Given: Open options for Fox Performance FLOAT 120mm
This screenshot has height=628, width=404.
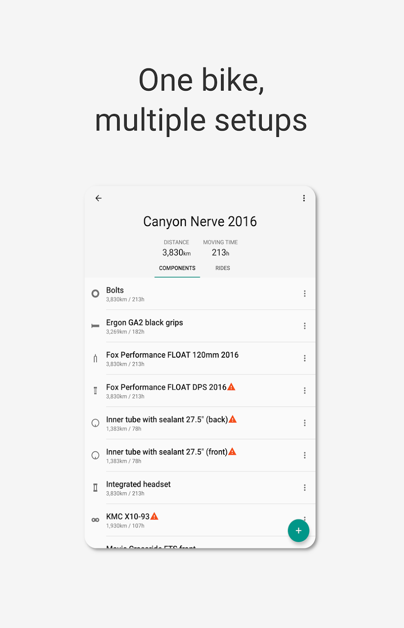Looking at the screenshot, I should (305, 358).
